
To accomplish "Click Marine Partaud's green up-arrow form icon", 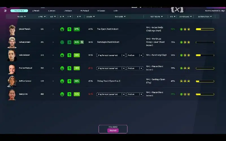I will (x=69, y=68).
